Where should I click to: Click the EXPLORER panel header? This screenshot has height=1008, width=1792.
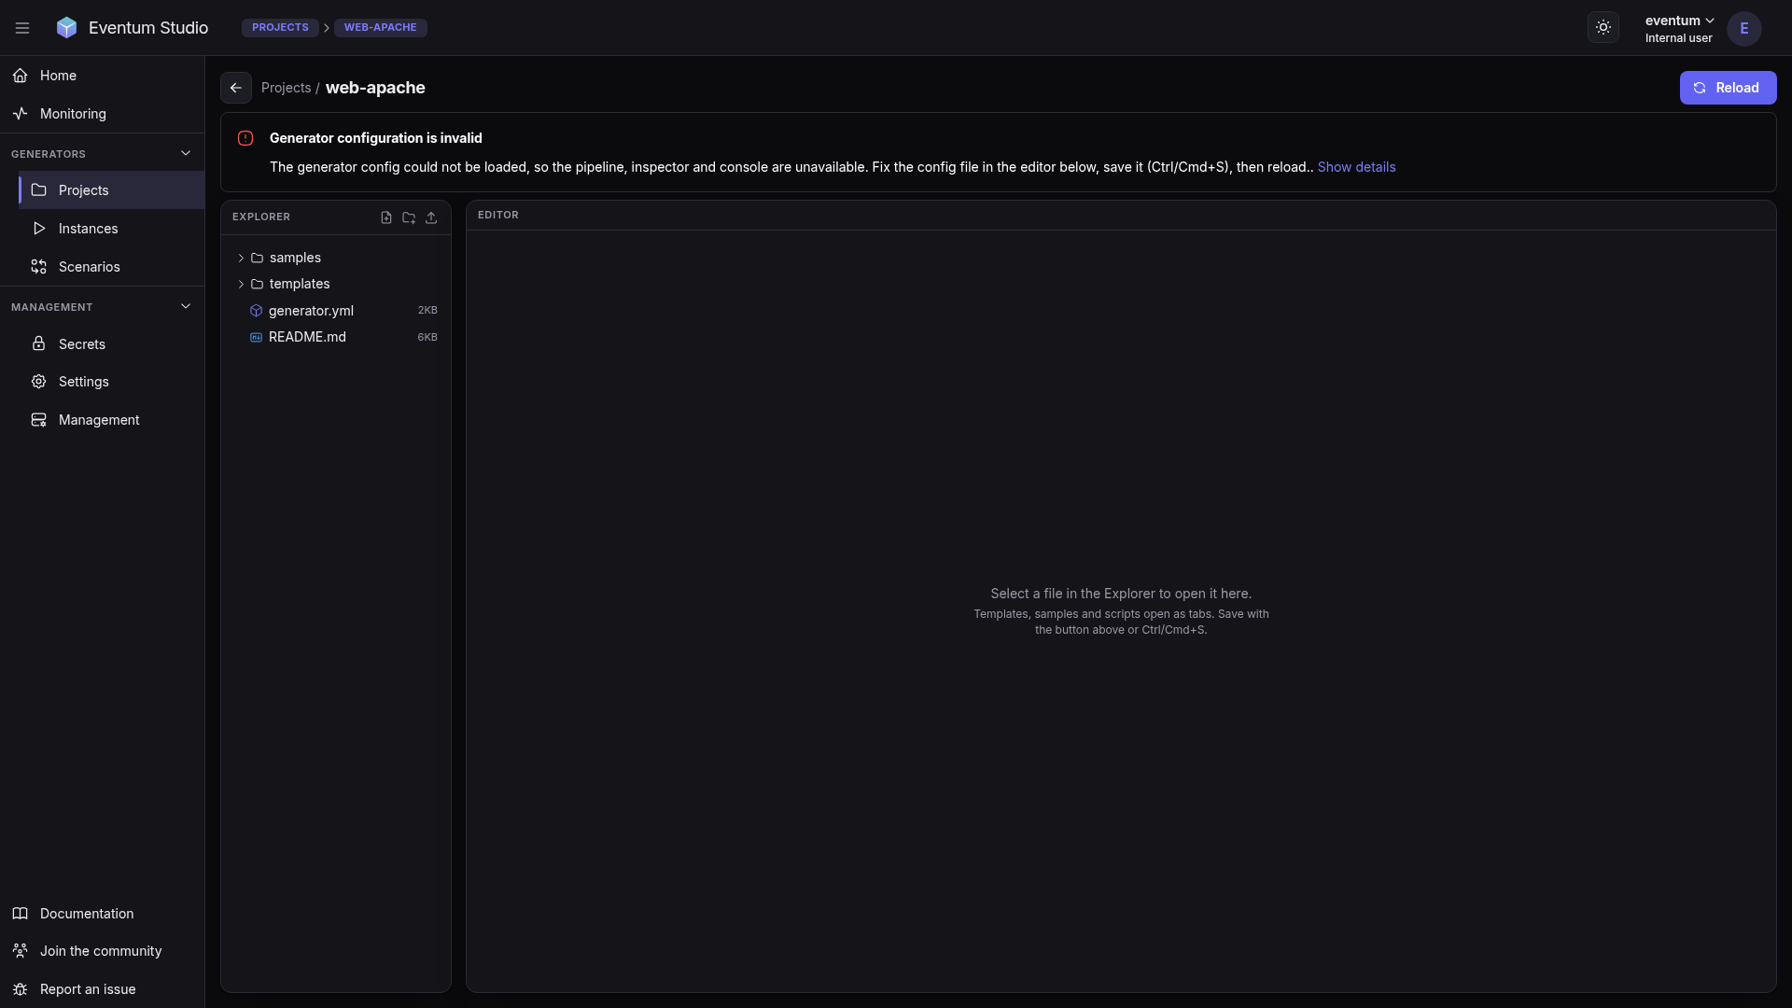pos(261,217)
